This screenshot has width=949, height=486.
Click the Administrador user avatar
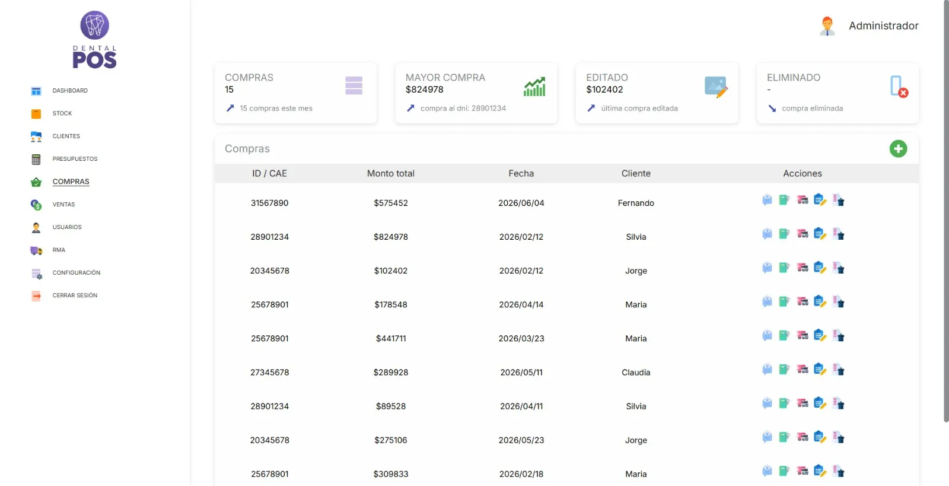827,26
